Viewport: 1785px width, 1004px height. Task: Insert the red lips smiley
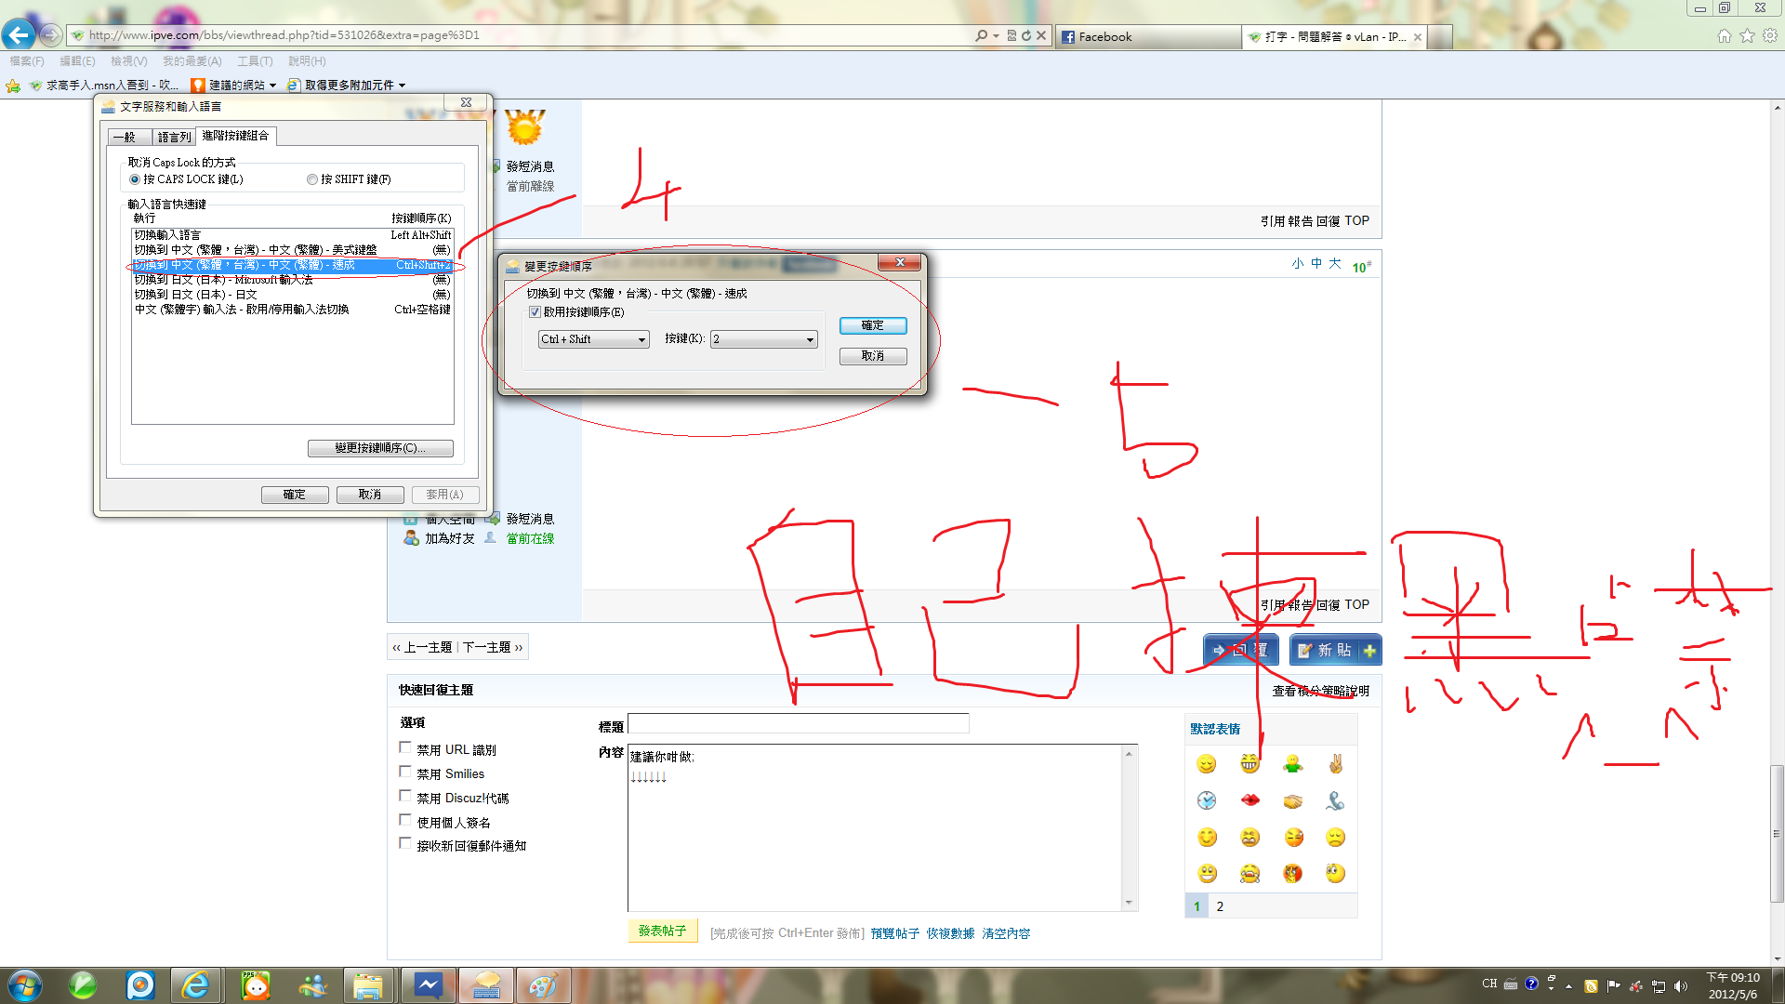[x=1249, y=800]
